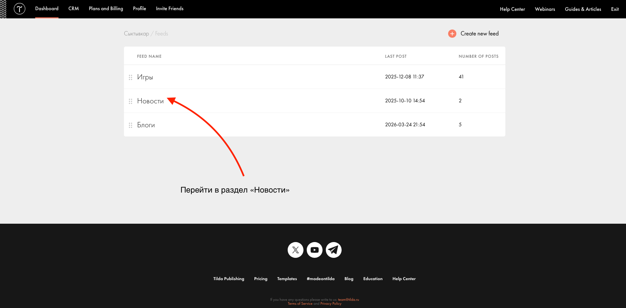
Task: Open the Privacy Policy footer link
Action: click(x=331, y=304)
